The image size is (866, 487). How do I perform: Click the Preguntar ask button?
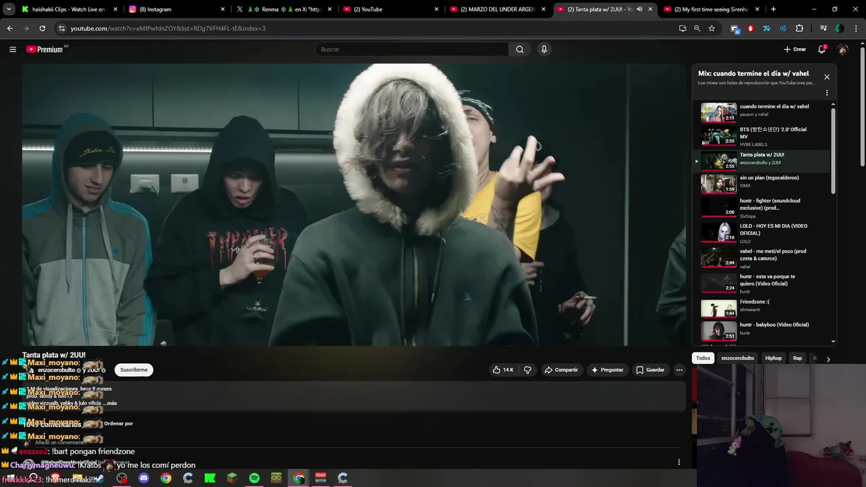click(607, 370)
